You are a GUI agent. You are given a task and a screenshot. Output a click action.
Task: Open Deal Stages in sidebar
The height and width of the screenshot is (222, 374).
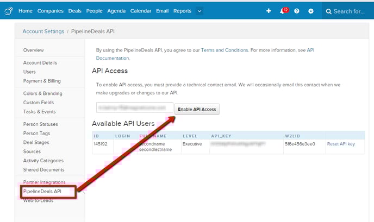click(x=36, y=142)
